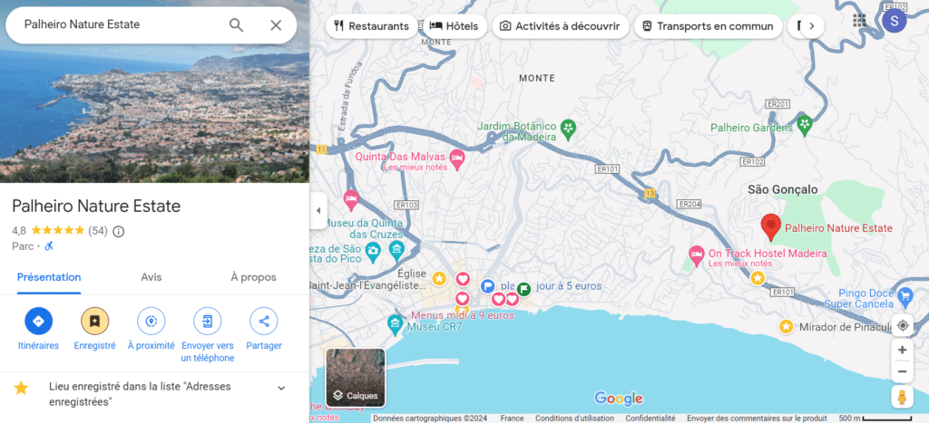Click the Street View pegman icon

pos(903,397)
